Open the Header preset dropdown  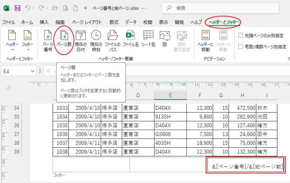12,41
